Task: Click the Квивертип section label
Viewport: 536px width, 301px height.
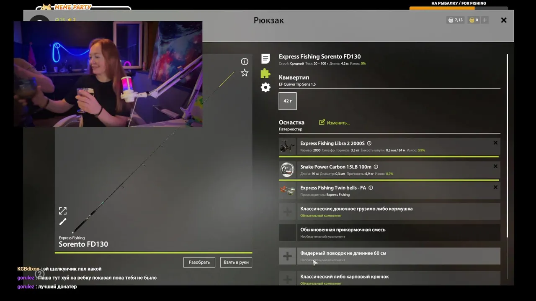Action: coord(294,77)
